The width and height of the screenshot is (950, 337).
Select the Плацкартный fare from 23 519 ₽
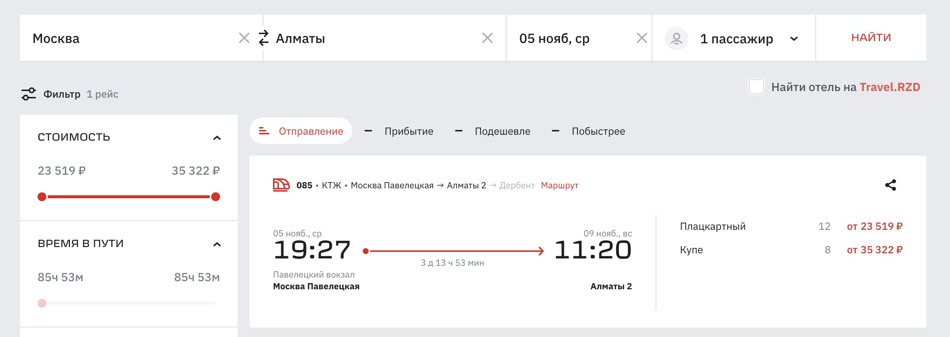(874, 226)
